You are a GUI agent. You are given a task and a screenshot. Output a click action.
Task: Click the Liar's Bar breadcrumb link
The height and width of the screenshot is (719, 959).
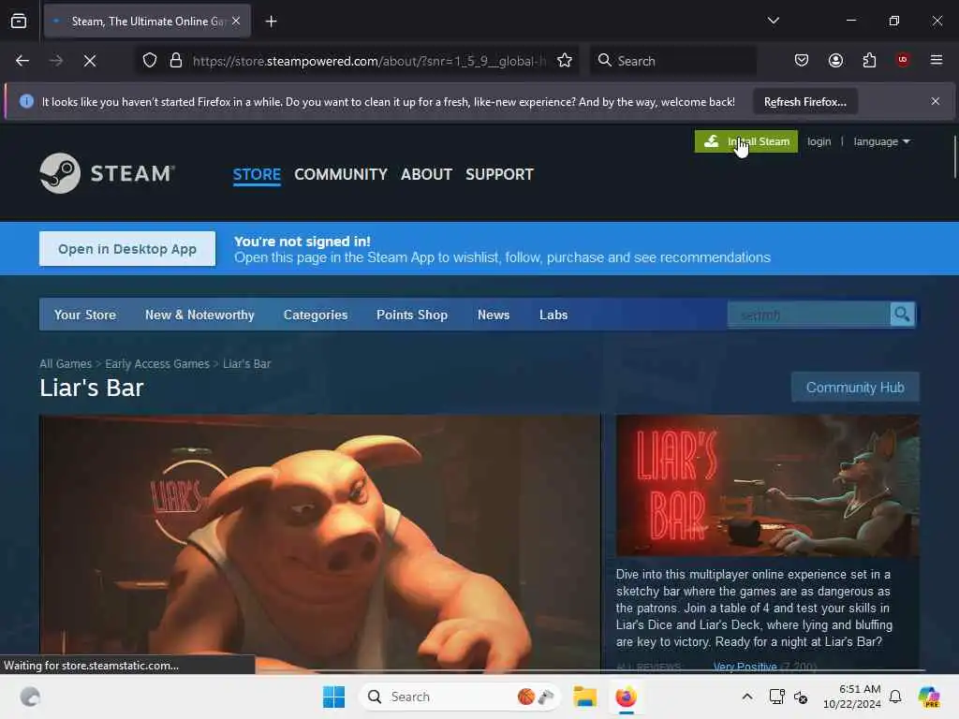click(x=246, y=364)
